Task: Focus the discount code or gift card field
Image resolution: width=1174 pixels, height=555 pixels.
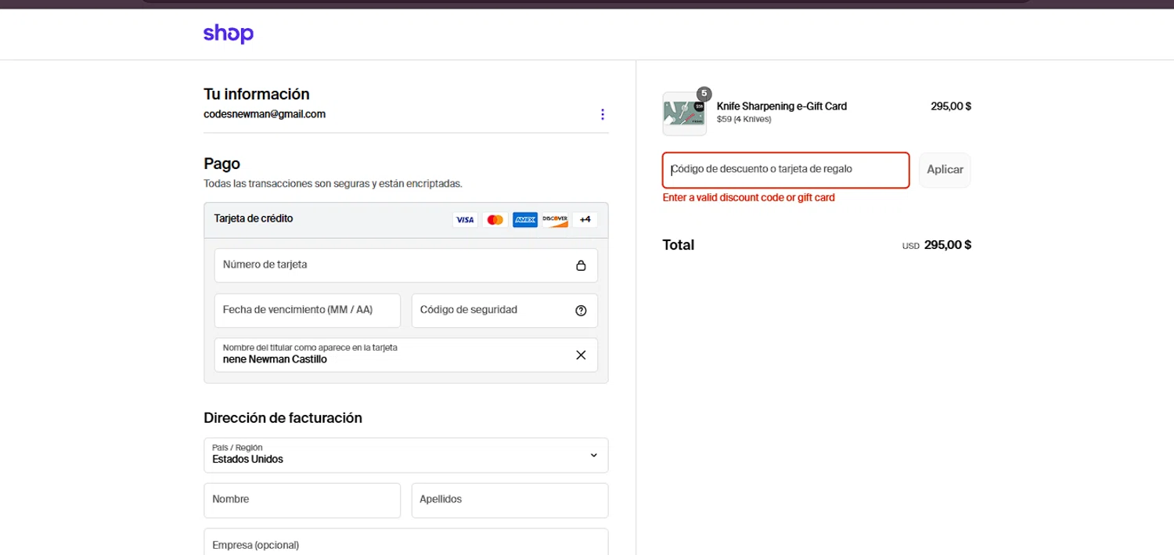Action: click(786, 170)
